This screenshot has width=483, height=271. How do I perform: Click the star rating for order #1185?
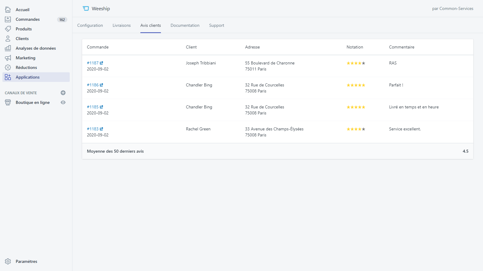point(356,107)
